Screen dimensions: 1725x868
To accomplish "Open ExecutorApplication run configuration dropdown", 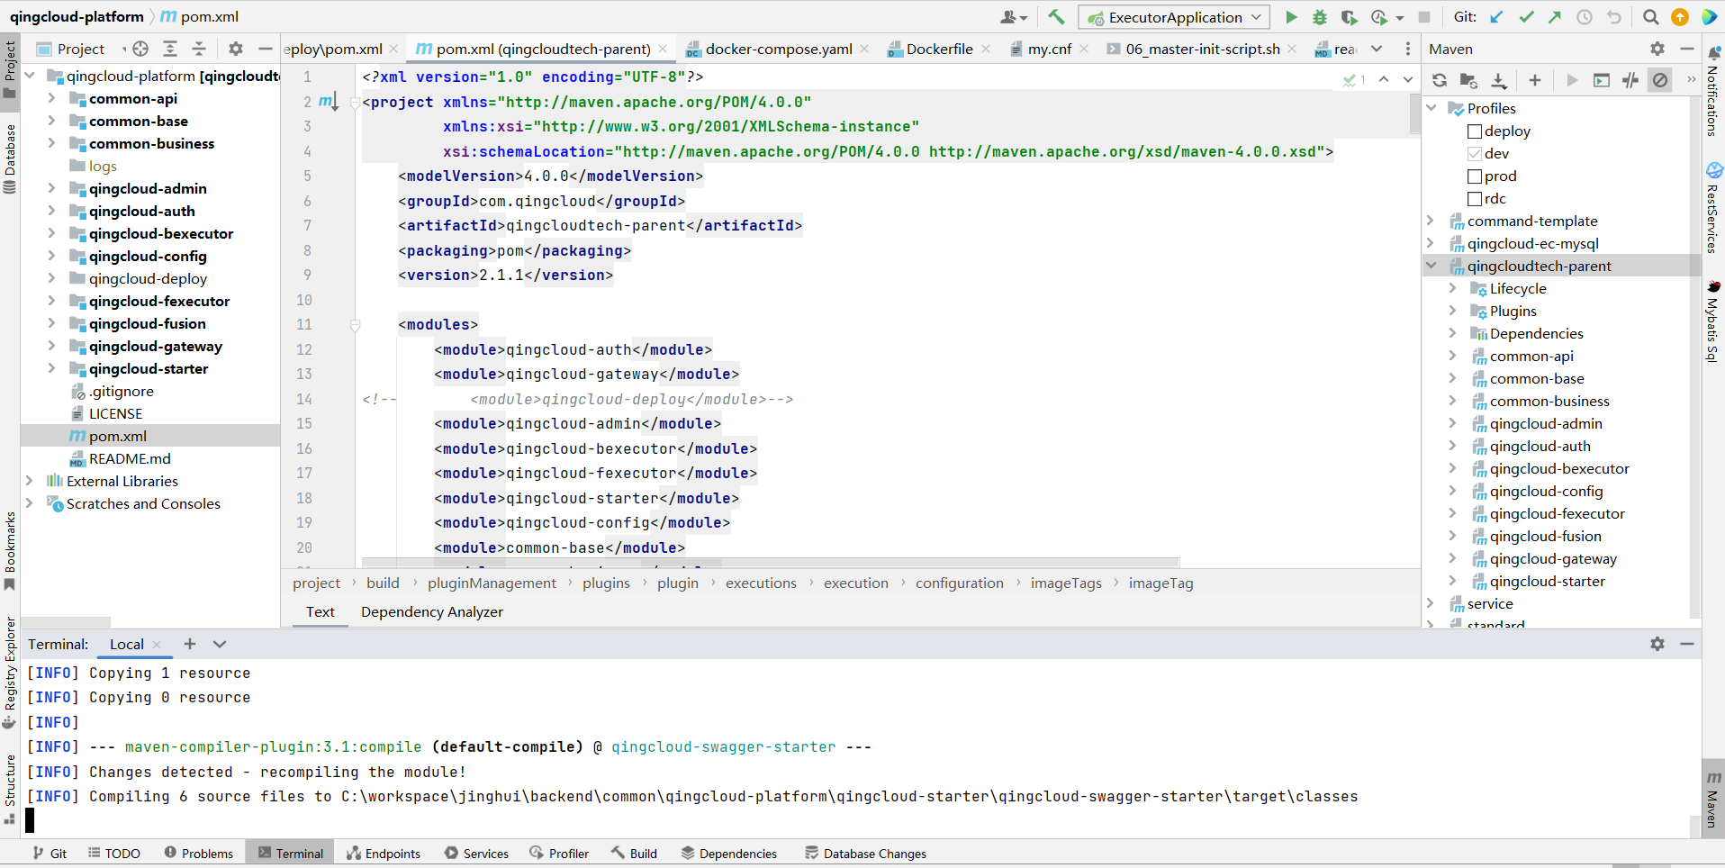I will click(x=1175, y=17).
